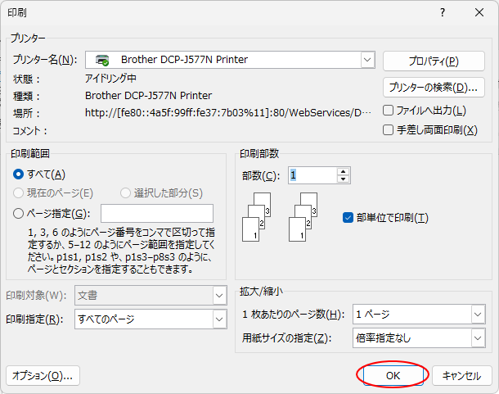This screenshot has height=394, width=499.
Task: Uncheck 部単位で印刷 checkbox
Action: 348,217
